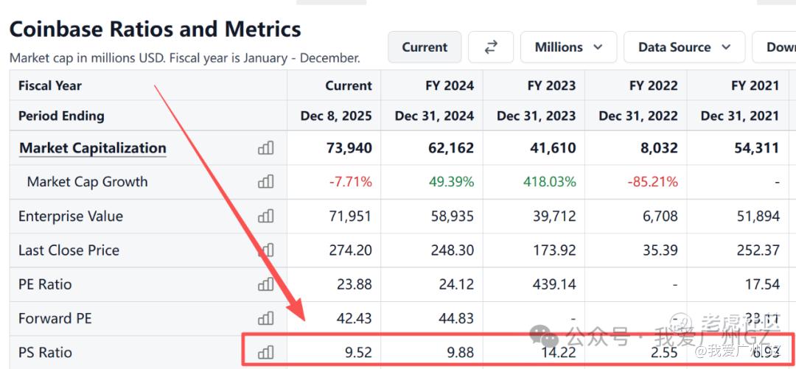Click Last Close Price chart icon
This screenshot has width=796, height=369.
pyautogui.click(x=265, y=250)
